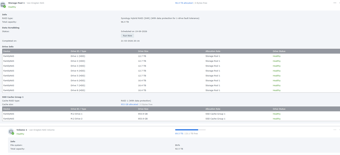The image size is (340, 155).
Task: Click the green health badge on Volume 1
Action: tap(13, 133)
